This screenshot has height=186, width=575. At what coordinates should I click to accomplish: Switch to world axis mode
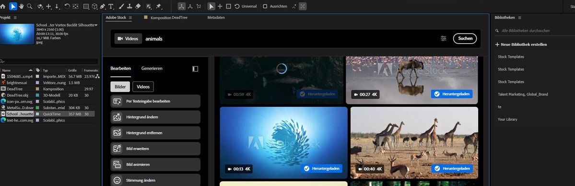click(x=190, y=6)
